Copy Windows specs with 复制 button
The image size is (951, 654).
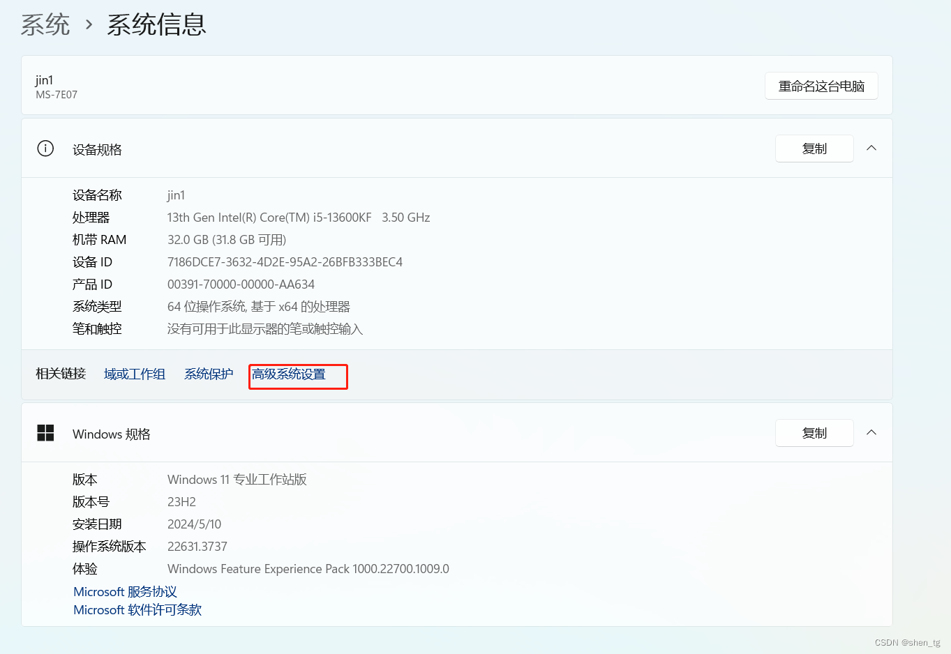pos(814,433)
